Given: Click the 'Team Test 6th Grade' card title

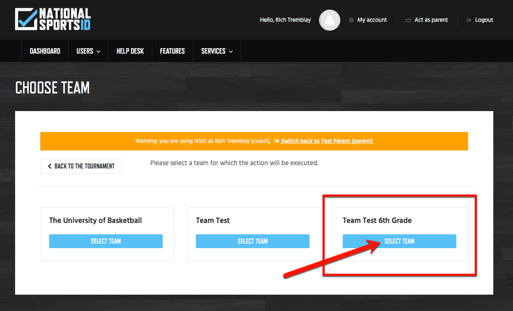Looking at the screenshot, I should pos(377,220).
